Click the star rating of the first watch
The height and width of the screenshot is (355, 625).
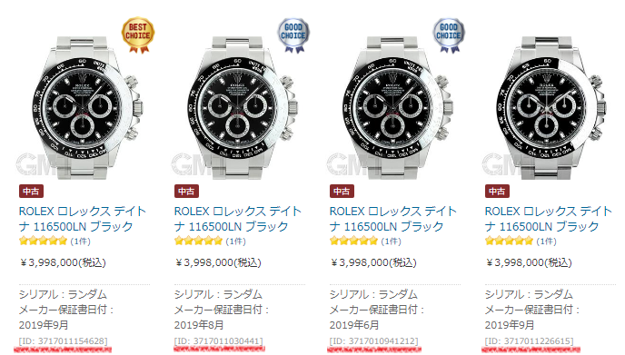click(43, 241)
